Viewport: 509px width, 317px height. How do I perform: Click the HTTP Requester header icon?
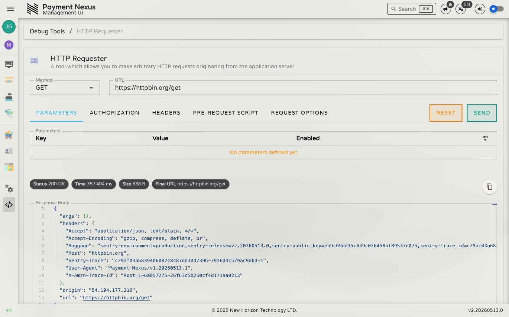tap(34, 60)
